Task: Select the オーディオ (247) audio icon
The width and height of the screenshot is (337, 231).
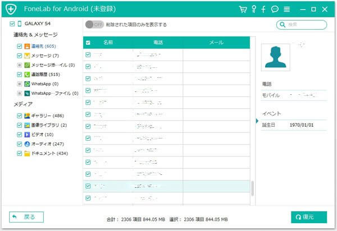Action: point(27,144)
